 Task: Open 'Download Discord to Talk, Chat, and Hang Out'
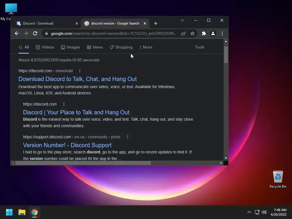[x=78, y=79]
